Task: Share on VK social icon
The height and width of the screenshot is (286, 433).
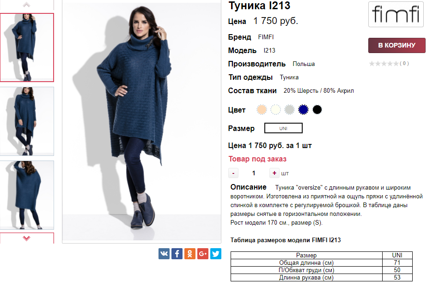Action: [x=164, y=254]
